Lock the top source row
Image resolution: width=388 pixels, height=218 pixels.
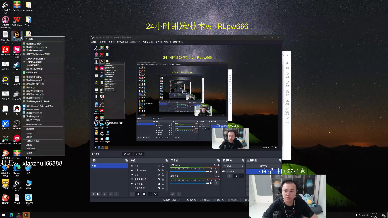(163, 166)
